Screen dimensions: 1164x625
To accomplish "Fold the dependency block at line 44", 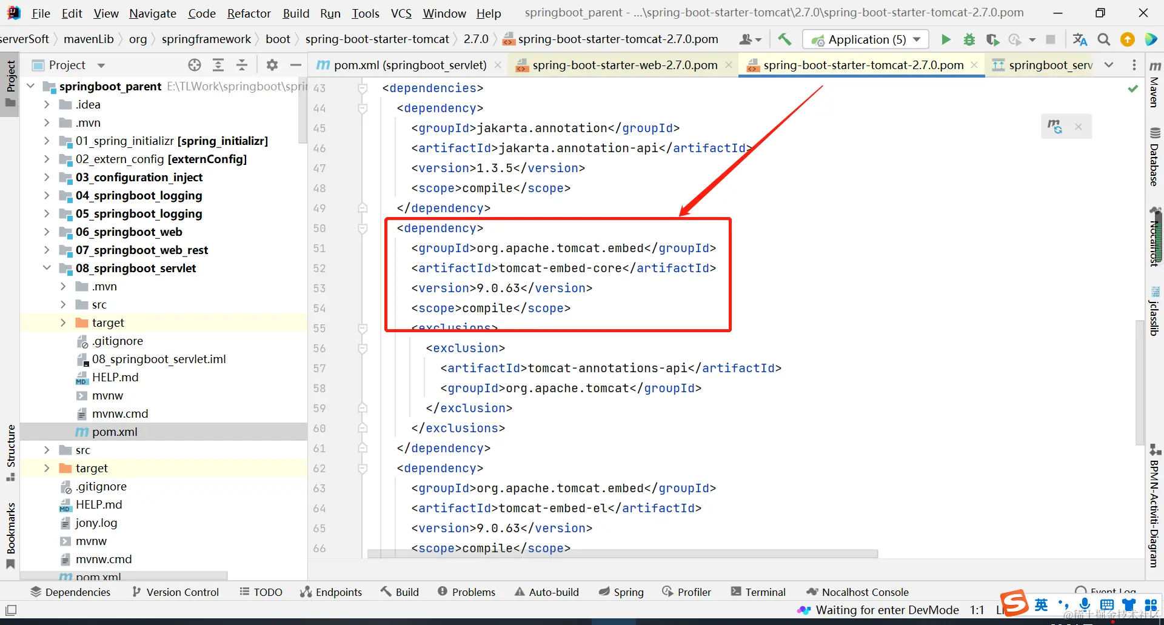I will (363, 109).
